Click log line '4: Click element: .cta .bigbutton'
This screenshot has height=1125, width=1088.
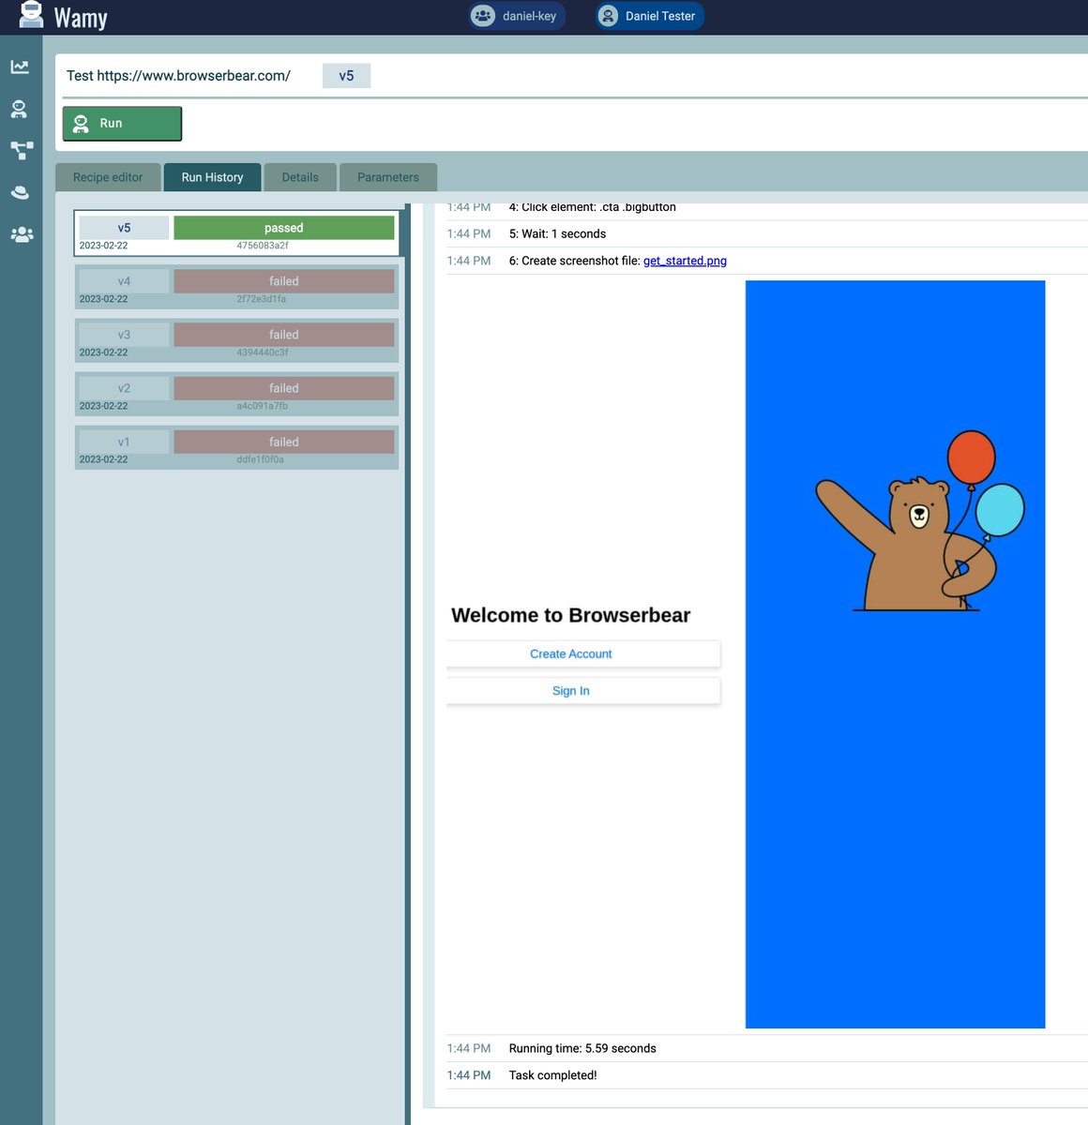point(592,207)
